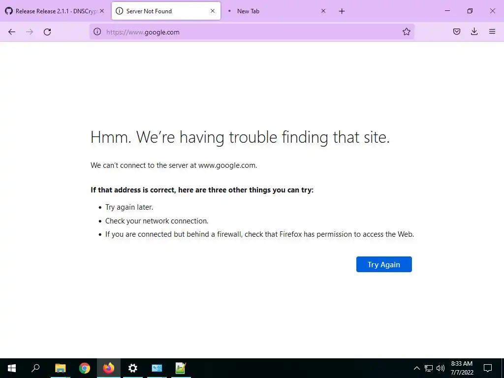Select the Server Not Found tab
This screenshot has width=504, height=378.
pos(166,11)
